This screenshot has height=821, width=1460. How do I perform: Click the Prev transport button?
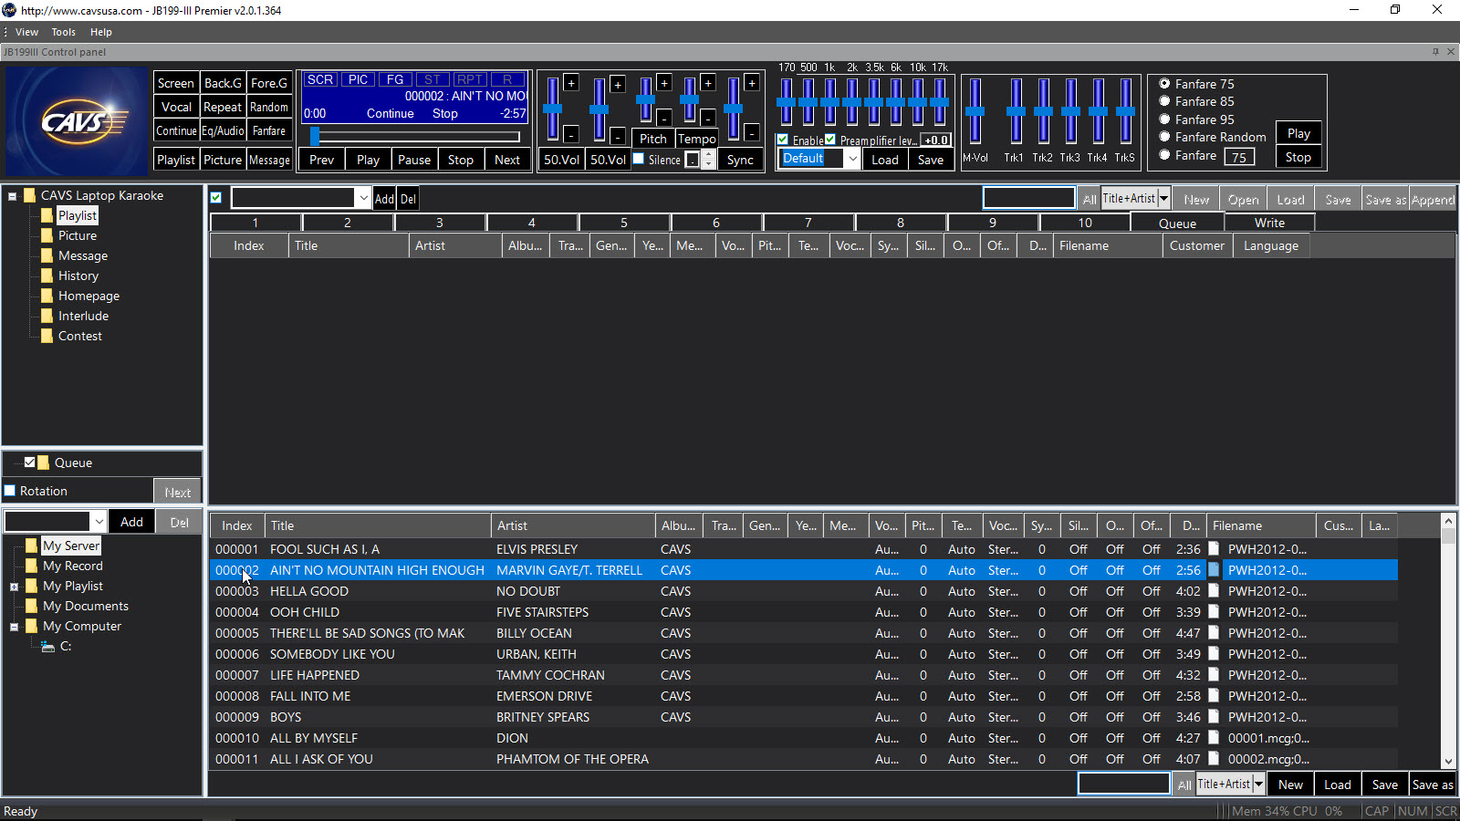tap(322, 160)
